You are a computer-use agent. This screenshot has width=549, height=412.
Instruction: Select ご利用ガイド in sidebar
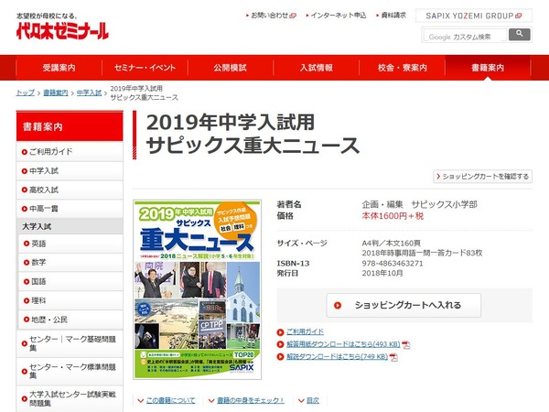70,152
